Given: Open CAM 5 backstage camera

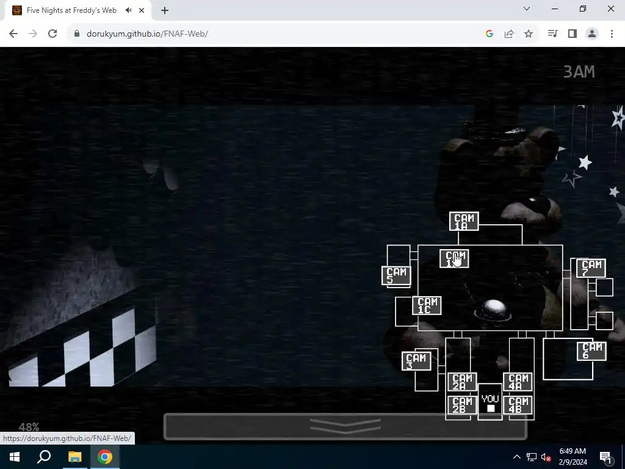Looking at the screenshot, I should tap(396, 276).
